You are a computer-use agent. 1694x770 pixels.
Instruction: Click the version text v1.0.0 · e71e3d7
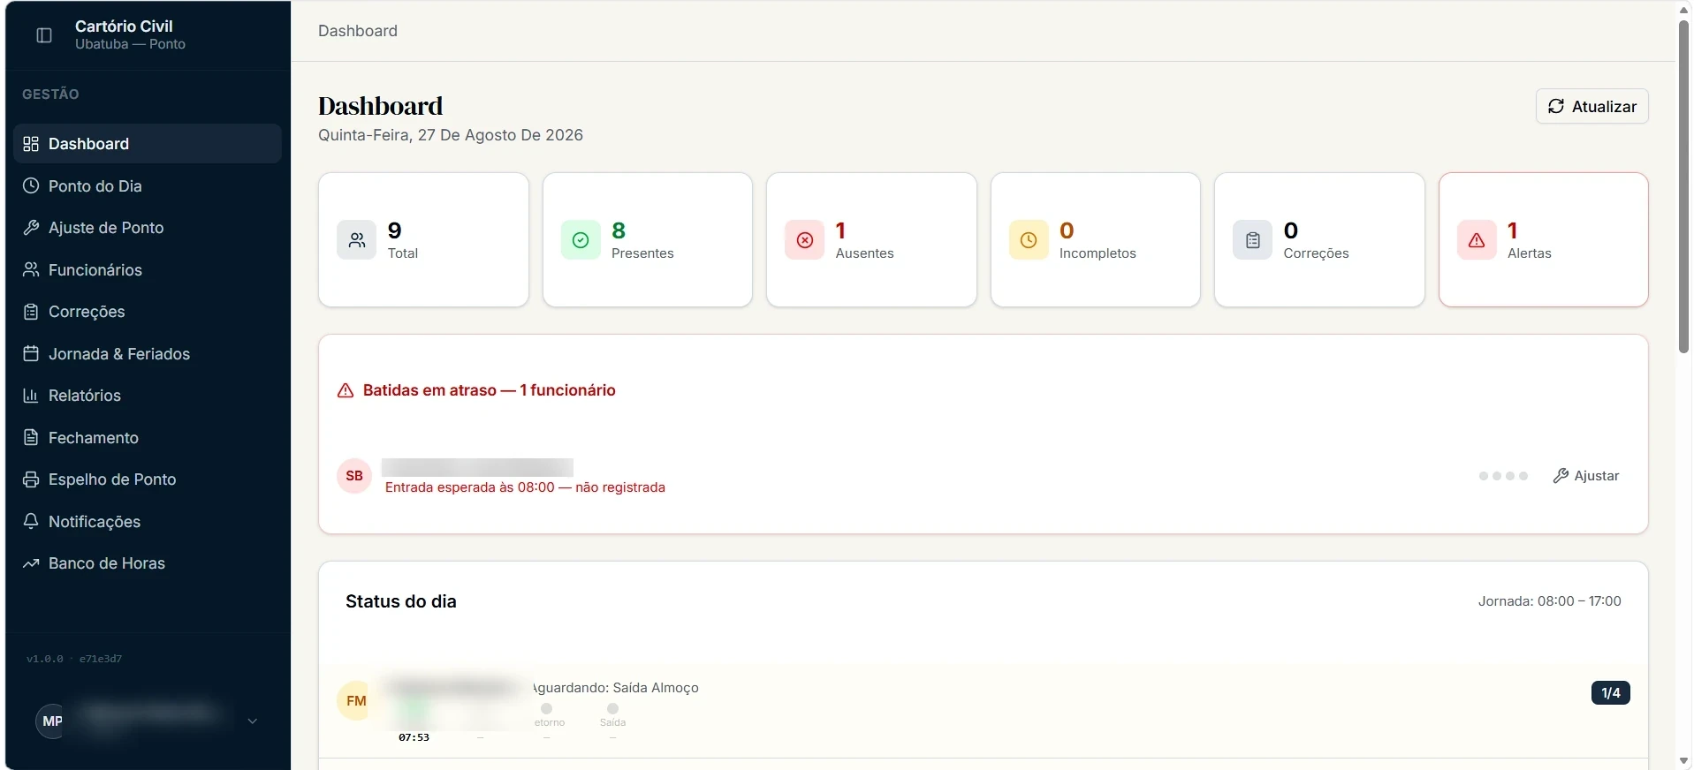74,659
